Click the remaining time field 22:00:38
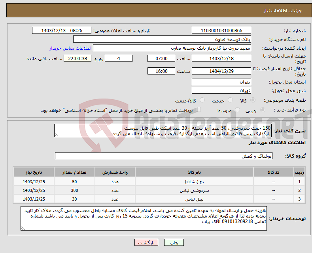The width and height of the screenshot is (312, 253). (x=78, y=58)
